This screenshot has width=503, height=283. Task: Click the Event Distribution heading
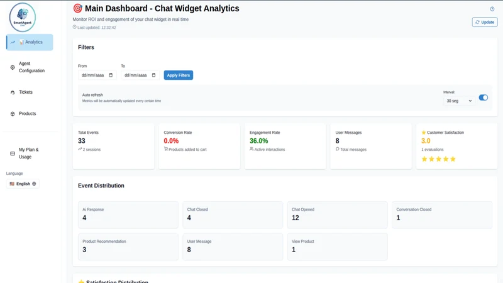(101, 186)
